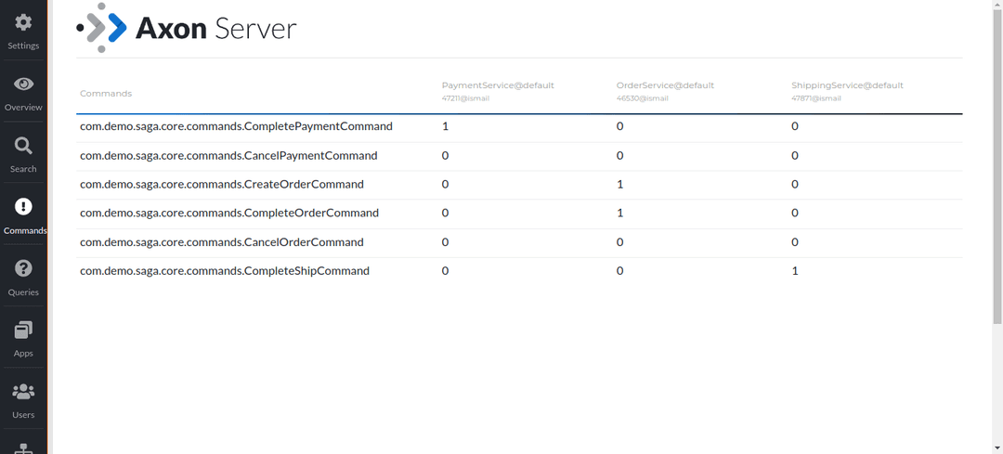This screenshot has width=1003, height=454.
Task: Click the CompleteShipCommand row name
Action: pyautogui.click(x=225, y=271)
